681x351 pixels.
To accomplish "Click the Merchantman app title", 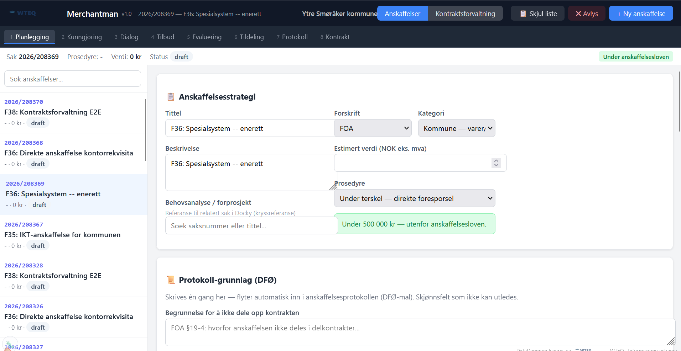I will (x=92, y=14).
